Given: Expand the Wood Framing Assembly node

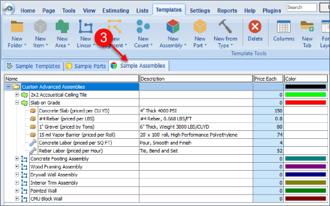Looking at the screenshot, I should [x=17, y=167].
